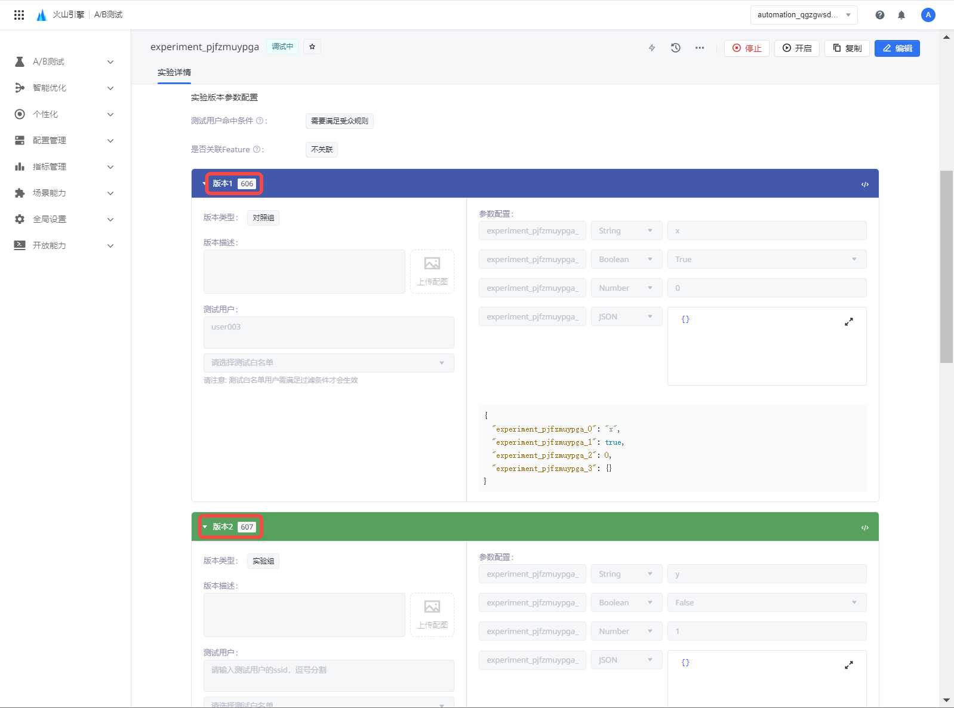Open 版本1 String type dropdown

pos(626,230)
